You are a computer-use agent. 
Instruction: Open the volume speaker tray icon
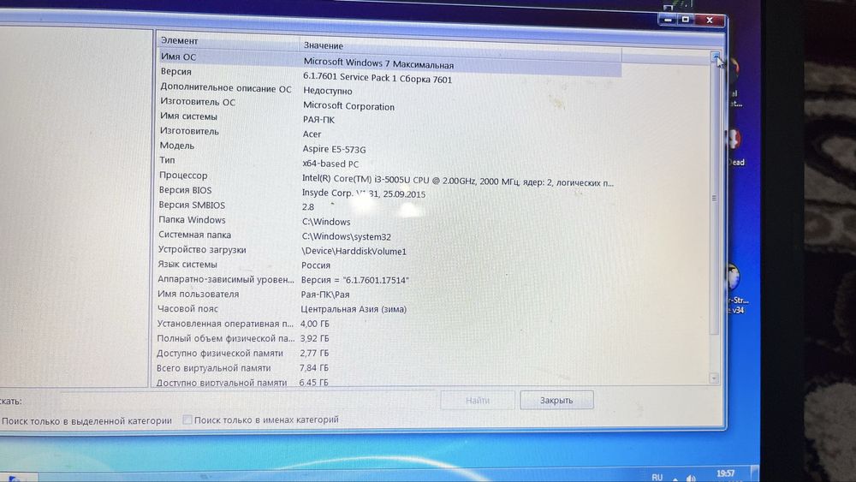[x=691, y=479]
